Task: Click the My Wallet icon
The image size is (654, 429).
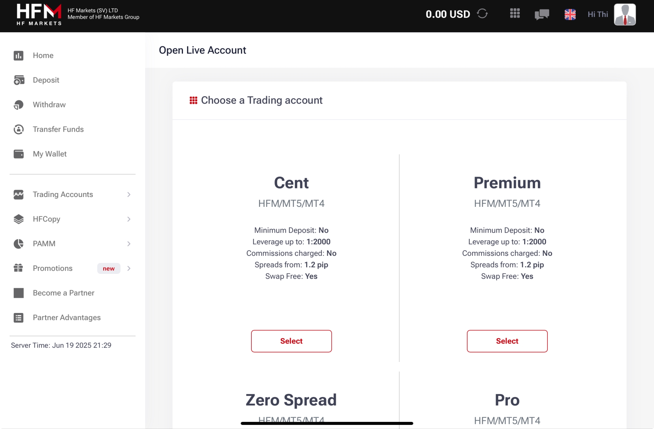Action: point(19,154)
